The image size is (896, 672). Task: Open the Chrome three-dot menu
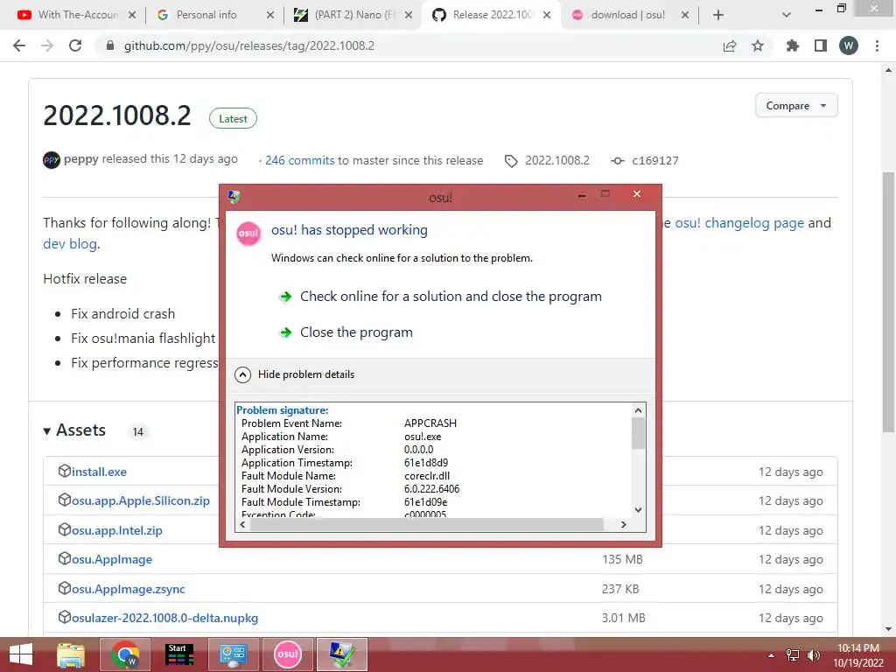pyautogui.click(x=877, y=45)
